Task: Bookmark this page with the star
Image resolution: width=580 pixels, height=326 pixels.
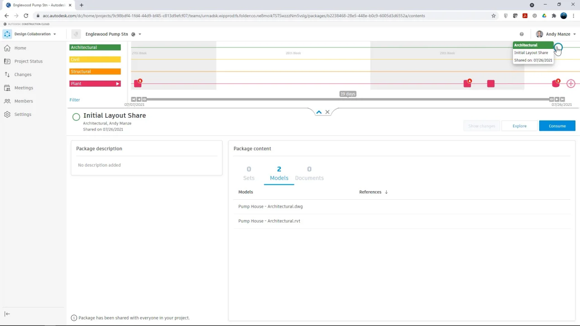Action: click(493, 15)
